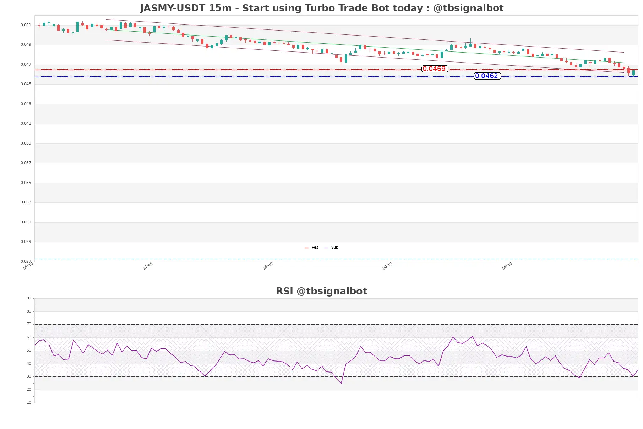Viewport: 643px width, 429px height.
Task: Click the 0.049 price axis label
Action: [x=26, y=45]
